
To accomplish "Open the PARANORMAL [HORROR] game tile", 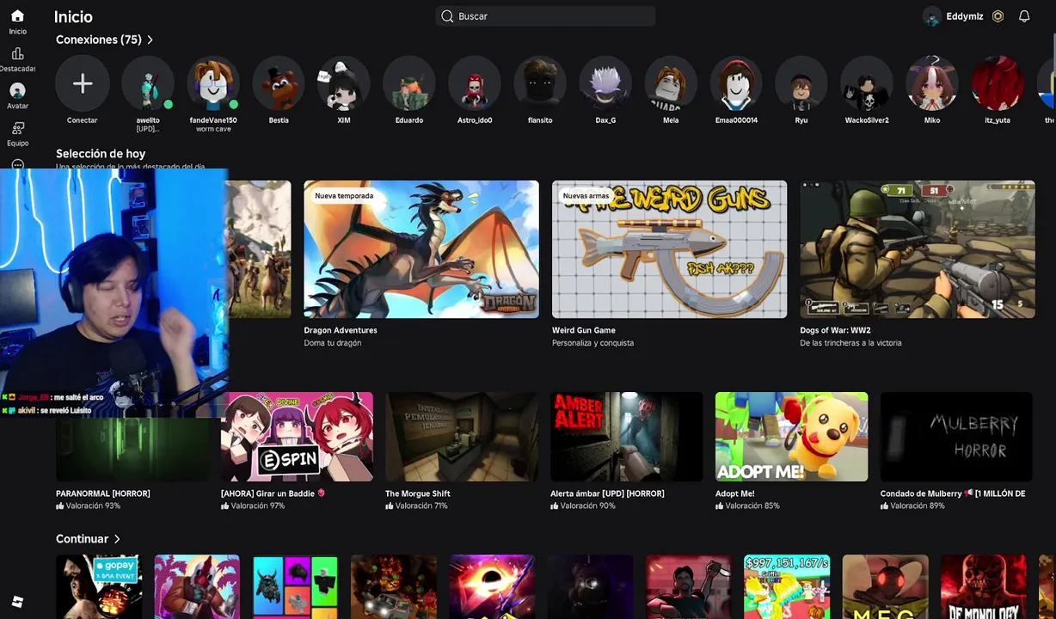I will point(132,450).
